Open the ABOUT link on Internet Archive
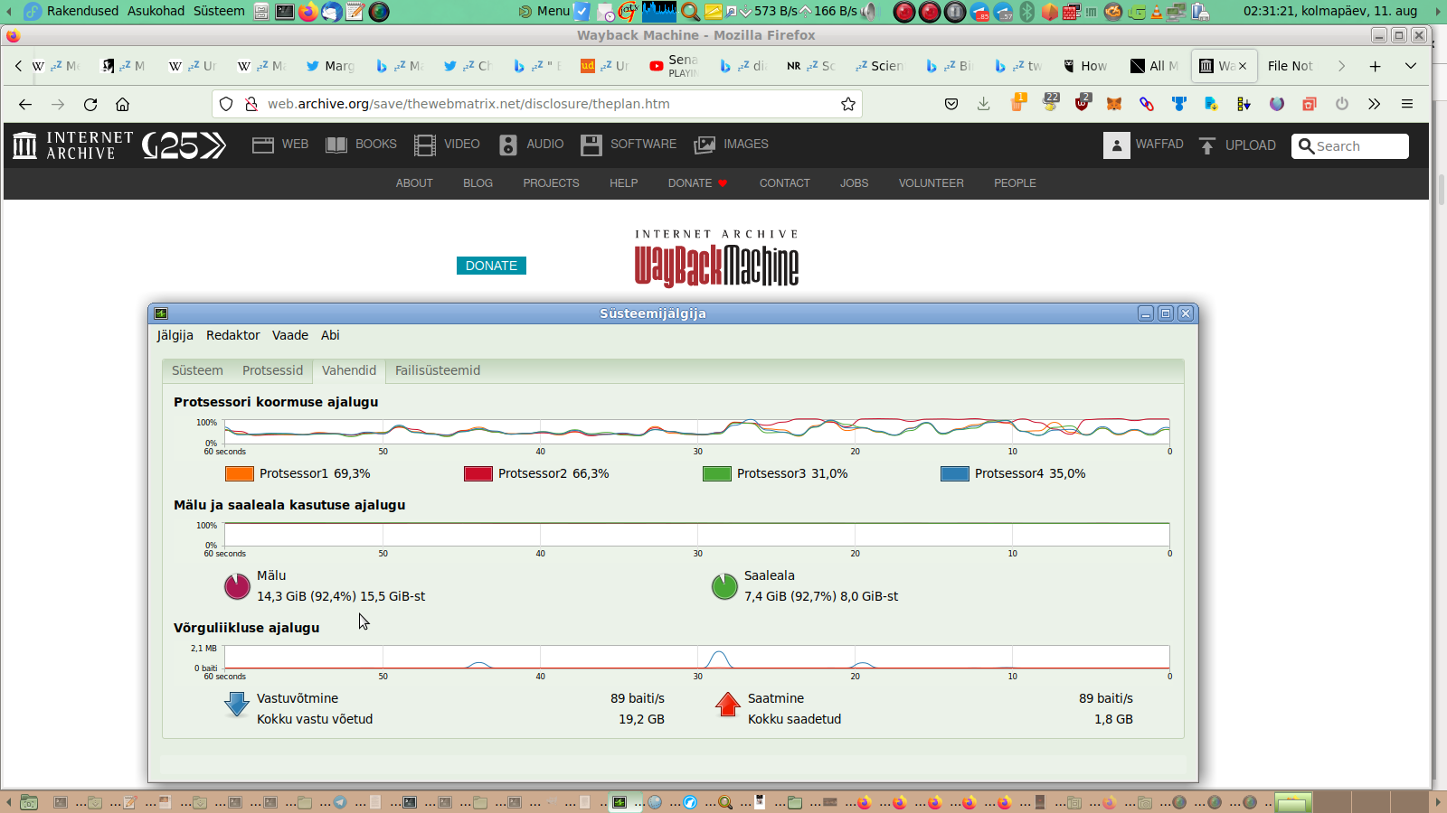 pos(414,183)
